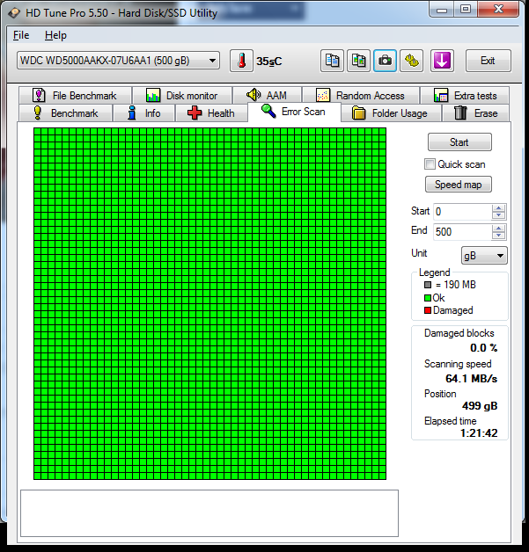Switch to the AAM tab
The width and height of the screenshot is (529, 552).
(268, 96)
